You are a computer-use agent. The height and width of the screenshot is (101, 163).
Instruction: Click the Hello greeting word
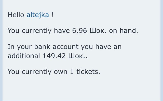[16, 15]
